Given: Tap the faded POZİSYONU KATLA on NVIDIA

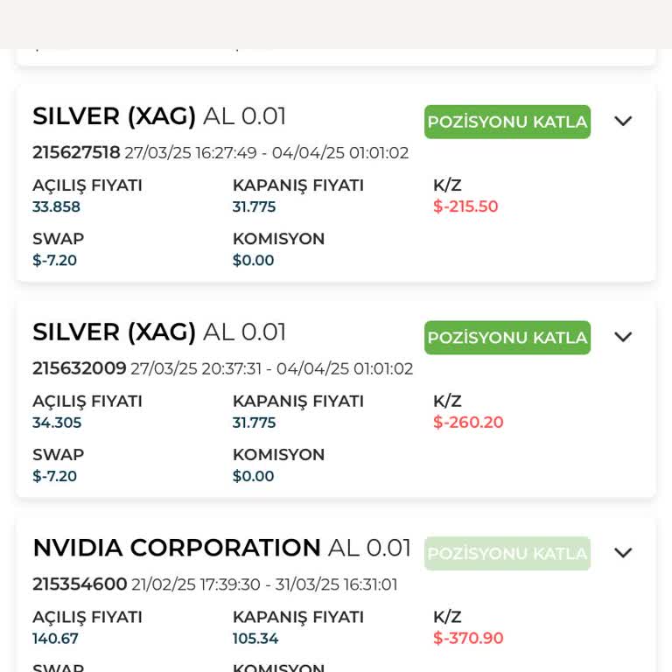Looking at the screenshot, I should [x=507, y=553].
